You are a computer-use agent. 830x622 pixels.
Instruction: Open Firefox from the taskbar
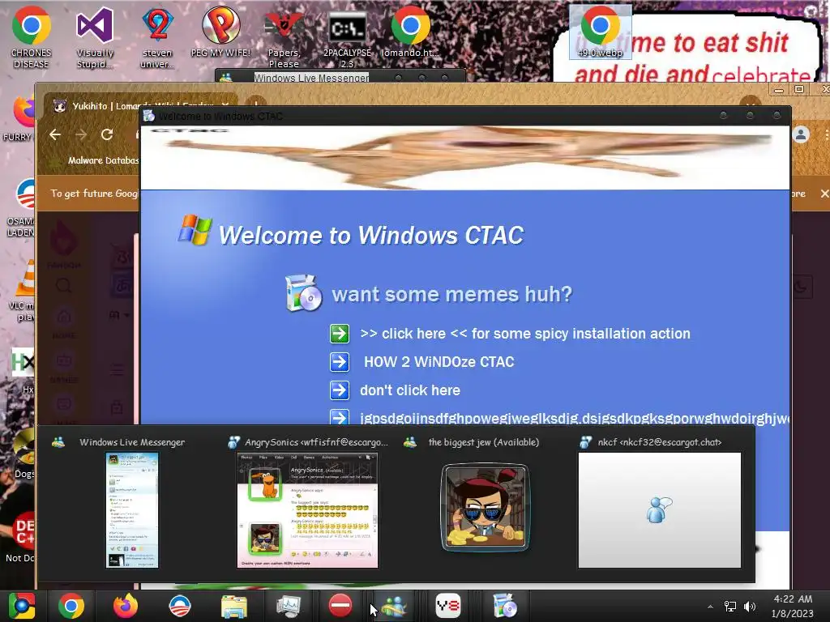126,606
